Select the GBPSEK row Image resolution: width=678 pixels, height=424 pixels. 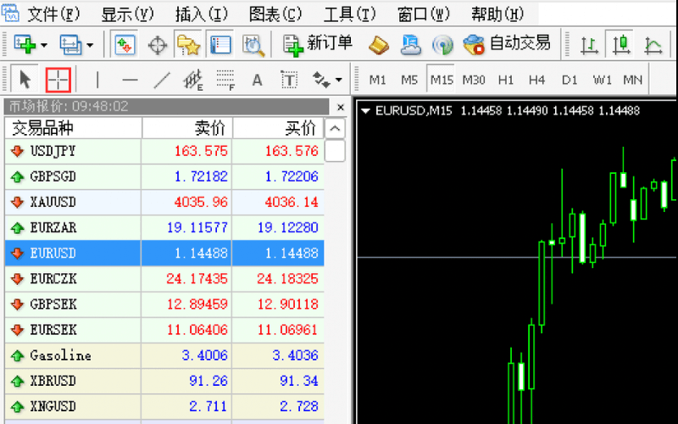coord(164,304)
